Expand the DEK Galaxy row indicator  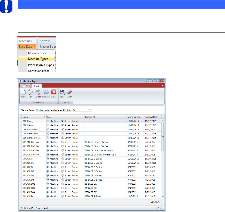(x=20, y=121)
